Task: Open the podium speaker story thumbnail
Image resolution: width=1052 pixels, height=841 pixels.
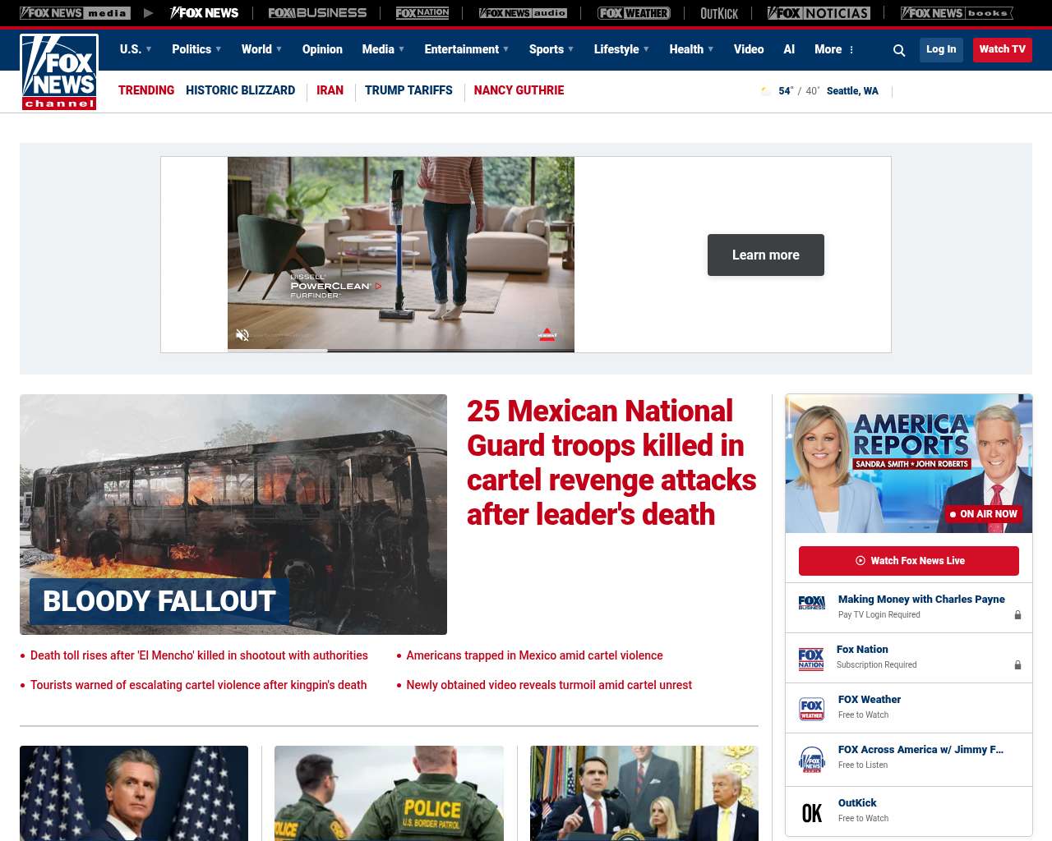Action: pyautogui.click(x=644, y=793)
